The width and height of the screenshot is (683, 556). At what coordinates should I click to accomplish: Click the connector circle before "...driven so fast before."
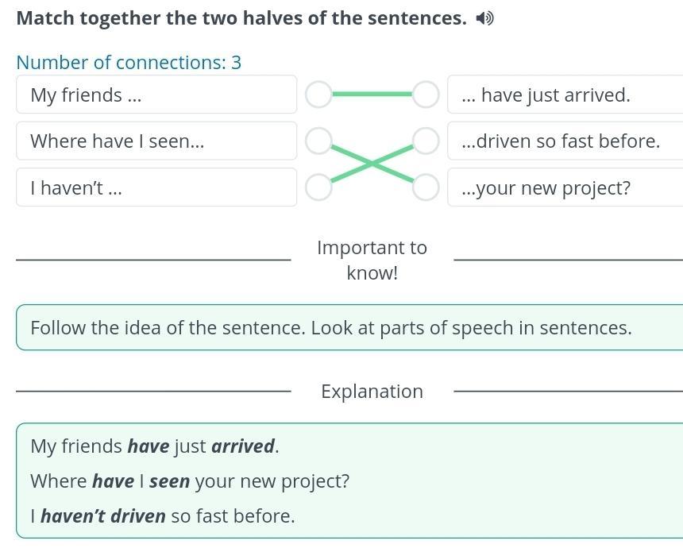coord(426,141)
